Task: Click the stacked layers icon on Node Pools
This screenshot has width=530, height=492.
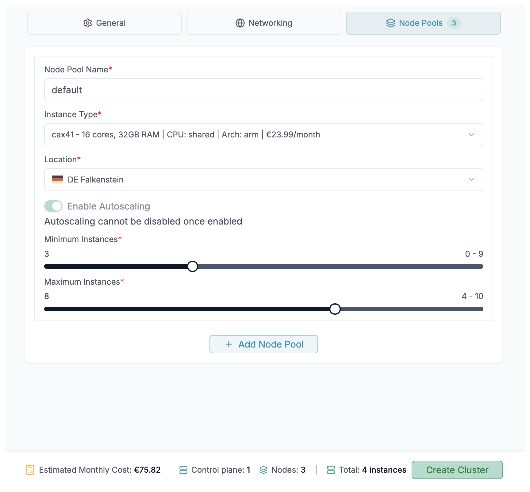Action: pyautogui.click(x=390, y=23)
